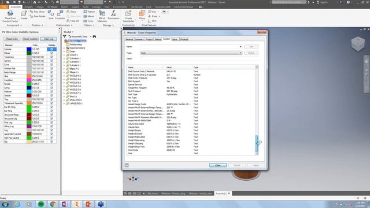Toggle visibility checkbox for Ellipse

[x=51, y=53]
